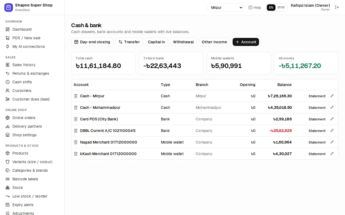Screen dimensions: 345x215
Task: Click the Shapno Super Shop logo icon
Action: (9, 8)
